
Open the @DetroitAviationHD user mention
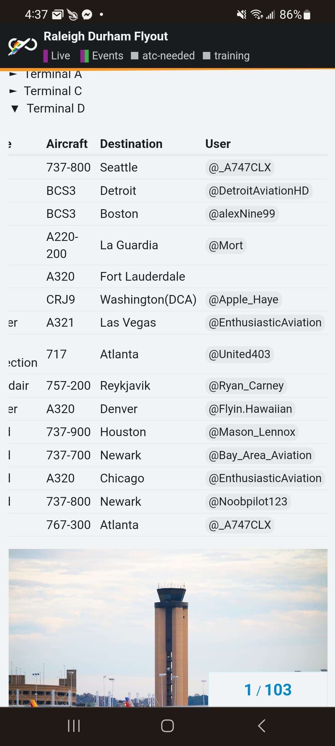tap(259, 191)
